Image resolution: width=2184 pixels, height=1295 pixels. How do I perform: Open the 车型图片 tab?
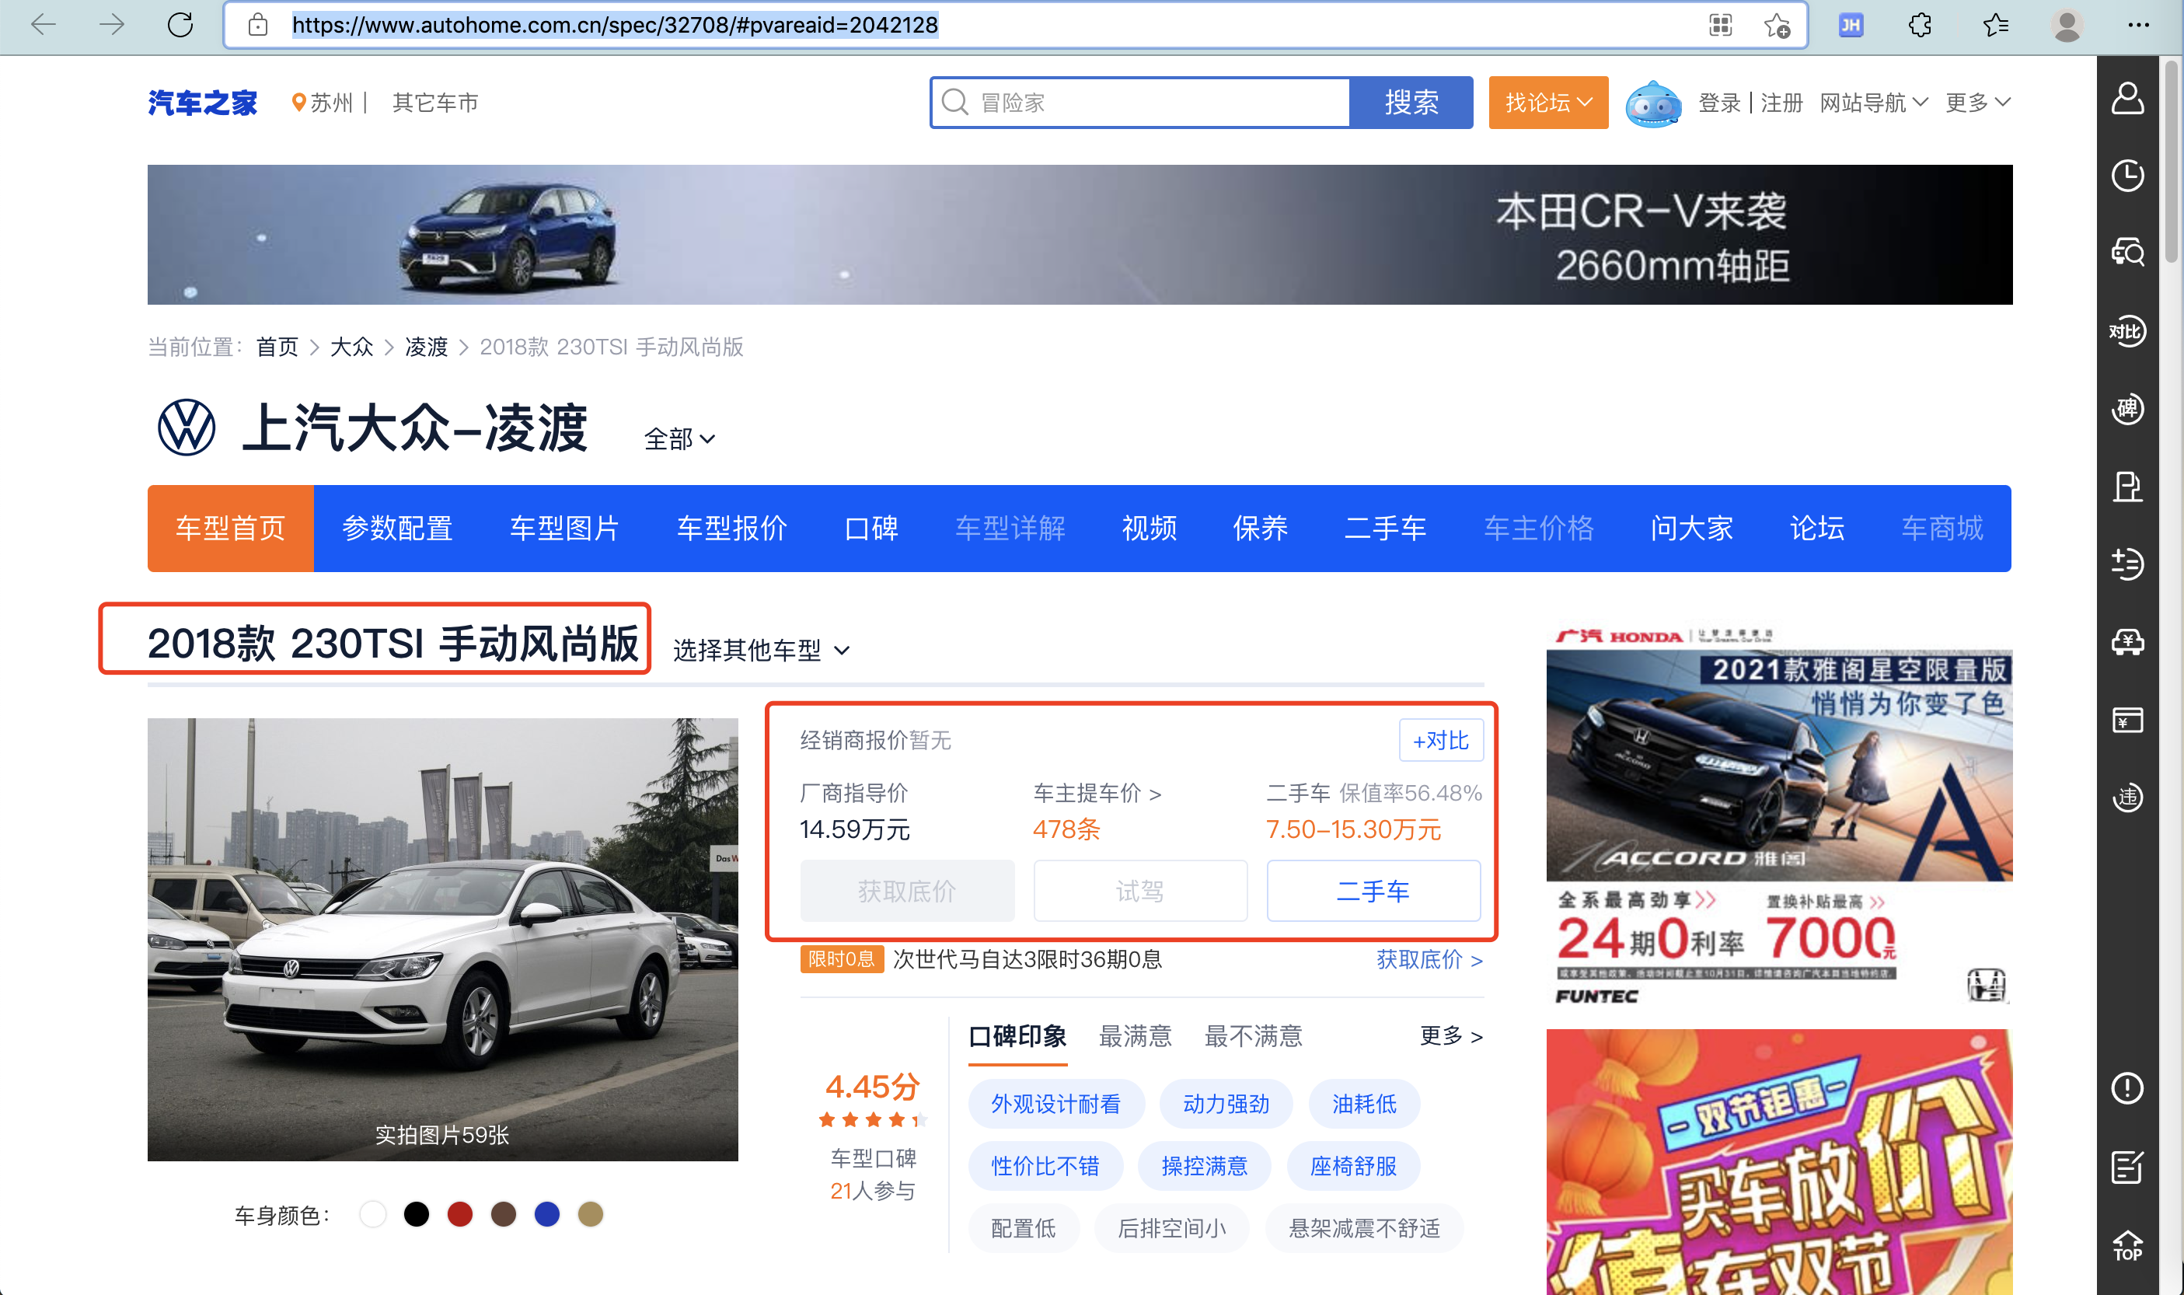tap(564, 528)
